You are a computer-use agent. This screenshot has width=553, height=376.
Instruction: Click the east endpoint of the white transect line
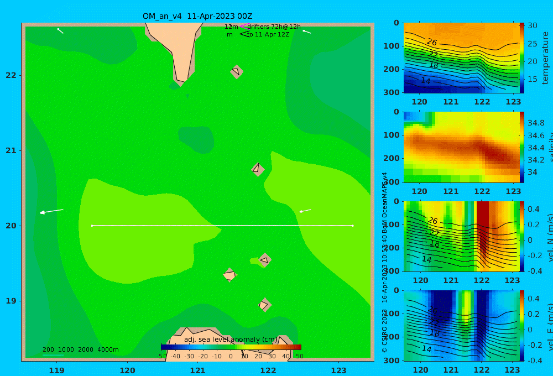coord(353,226)
